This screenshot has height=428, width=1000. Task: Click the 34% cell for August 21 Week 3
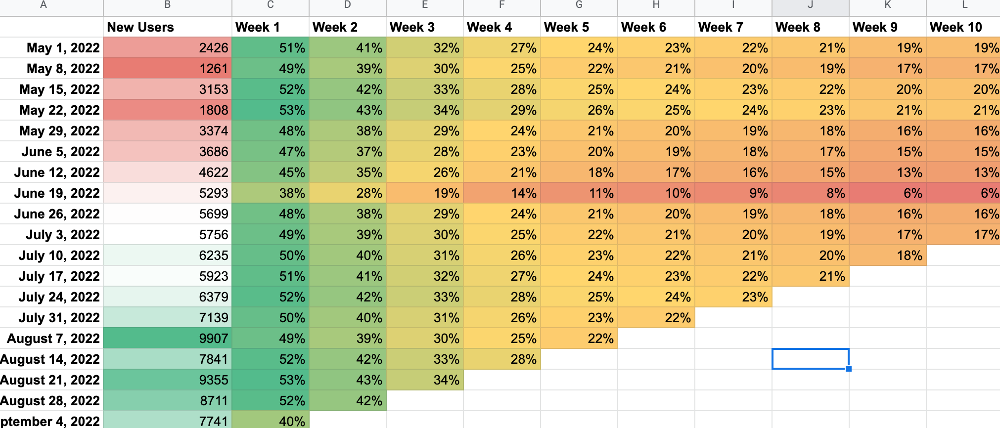coord(424,380)
